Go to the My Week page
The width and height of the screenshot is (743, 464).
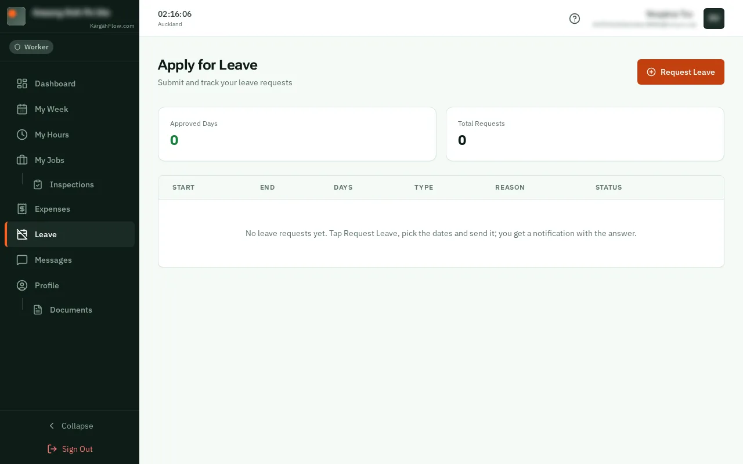tap(70, 109)
